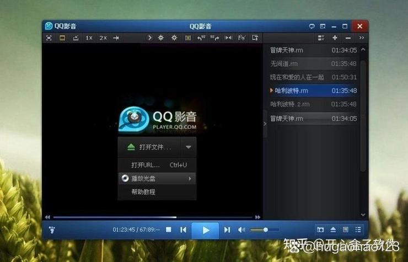The image size is (408, 262).
Task: Click the right arrow icon beside 2x
Action: pyautogui.click(x=116, y=38)
